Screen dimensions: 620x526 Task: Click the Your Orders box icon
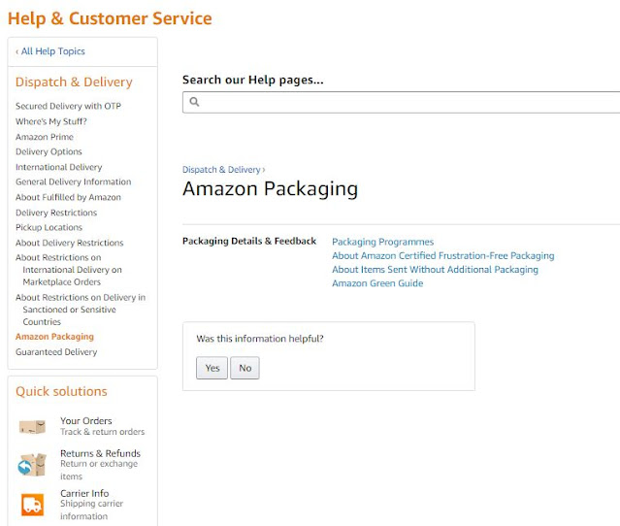[32, 426]
